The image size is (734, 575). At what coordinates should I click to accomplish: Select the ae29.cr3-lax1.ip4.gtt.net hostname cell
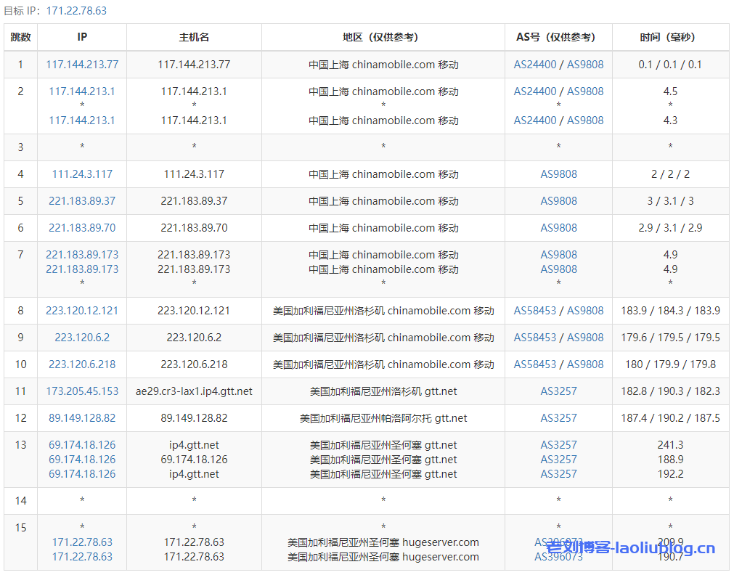pos(194,391)
